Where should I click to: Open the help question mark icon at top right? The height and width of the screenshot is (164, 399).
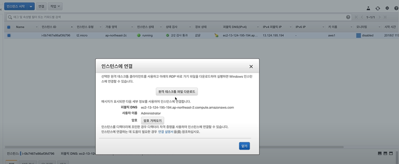[x=396, y=8]
